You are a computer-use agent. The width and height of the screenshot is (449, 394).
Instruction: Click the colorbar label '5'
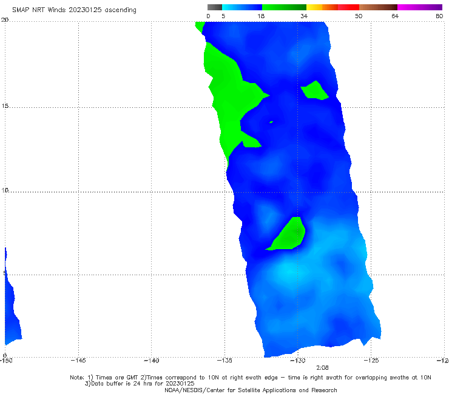tap(223, 16)
